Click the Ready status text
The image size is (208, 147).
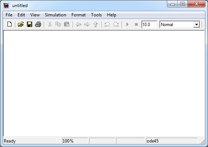click(x=10, y=141)
